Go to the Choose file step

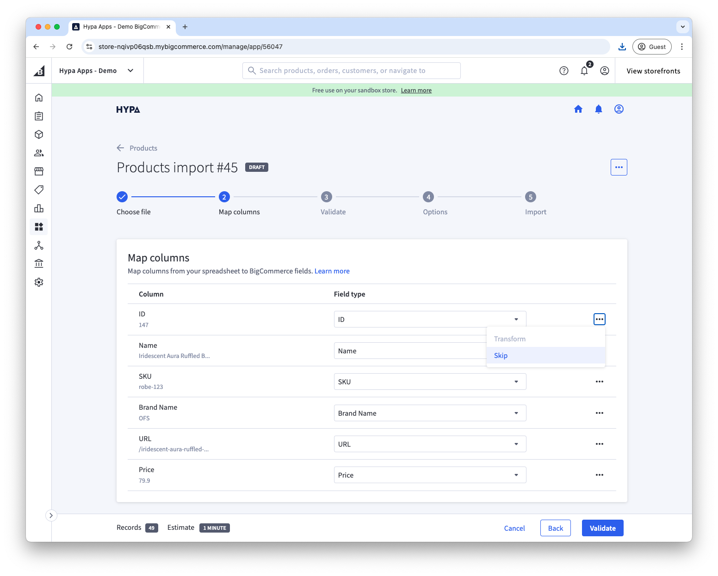(x=122, y=197)
